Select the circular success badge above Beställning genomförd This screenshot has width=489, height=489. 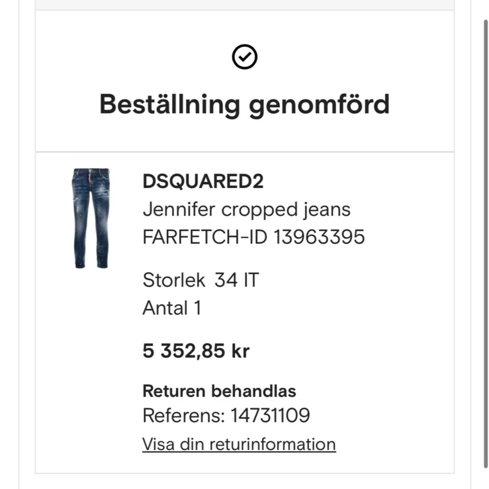(244, 57)
